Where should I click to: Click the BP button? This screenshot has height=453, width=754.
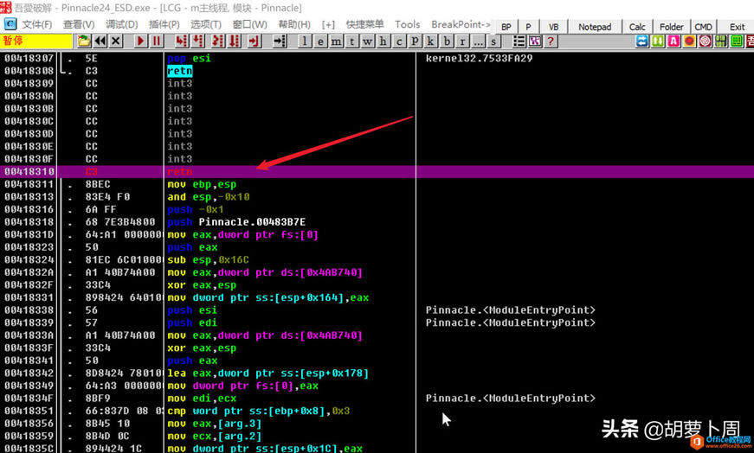[506, 27]
